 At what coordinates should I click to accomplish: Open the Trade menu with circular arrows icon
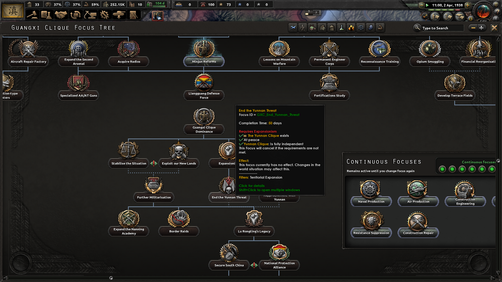76,15
